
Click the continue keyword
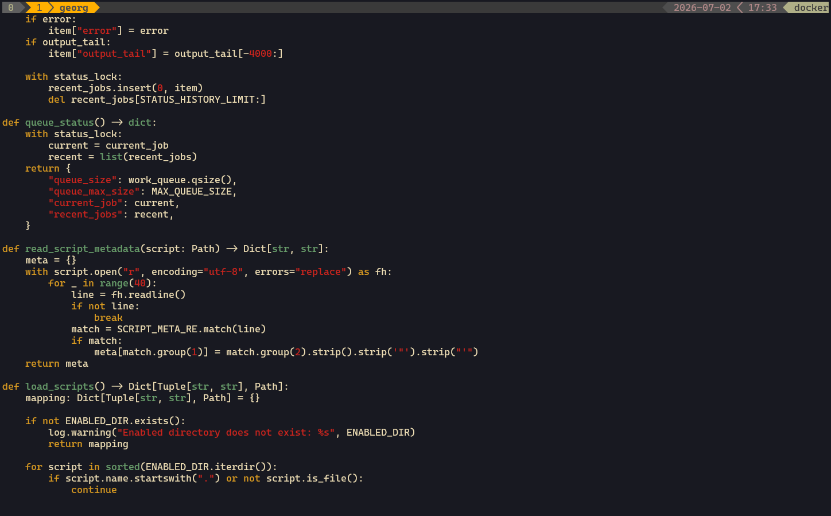94,490
